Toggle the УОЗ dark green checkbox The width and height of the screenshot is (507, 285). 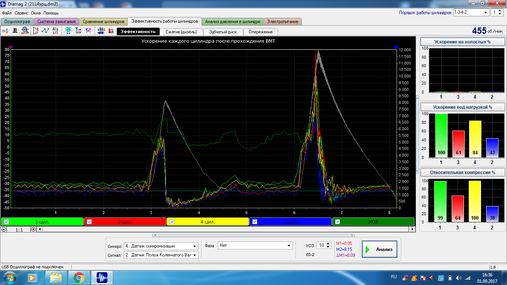coord(337,222)
